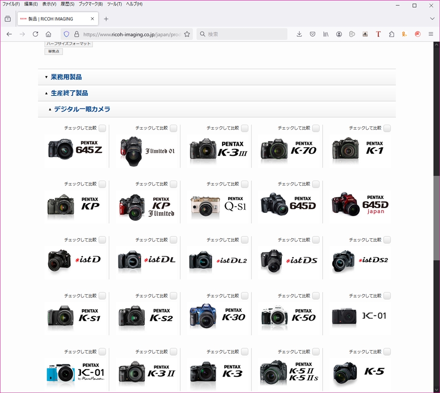Open Firefox account icon
Image resolution: width=440 pixels, height=393 pixels.
[339, 34]
